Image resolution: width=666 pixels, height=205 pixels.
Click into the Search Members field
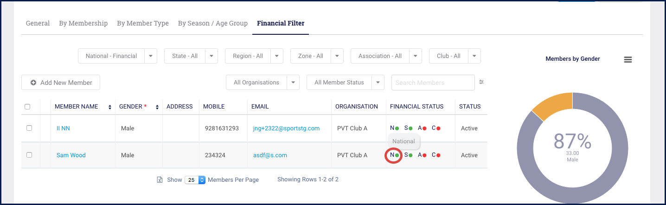click(433, 83)
